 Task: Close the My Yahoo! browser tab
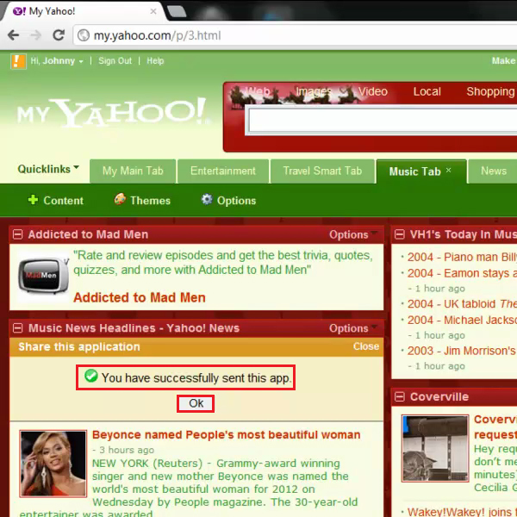click(153, 11)
